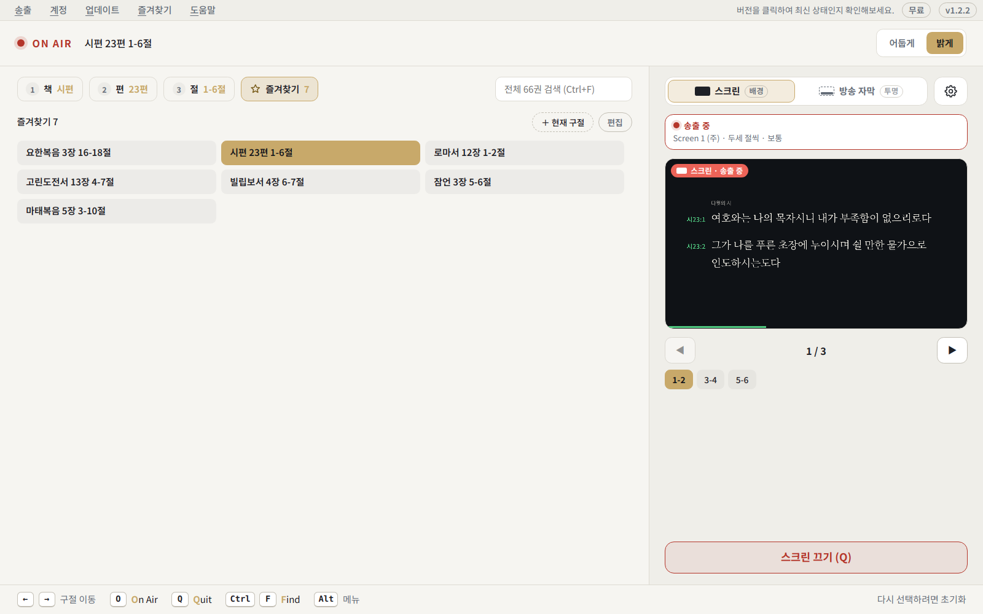Focus the 전체 66권 검색 search field
Image resolution: width=983 pixels, height=614 pixels.
pyautogui.click(x=563, y=89)
